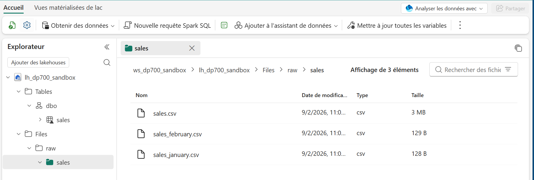Collapse the sales folder chevron in tree
Screen dimensions: 534x180
point(40,162)
